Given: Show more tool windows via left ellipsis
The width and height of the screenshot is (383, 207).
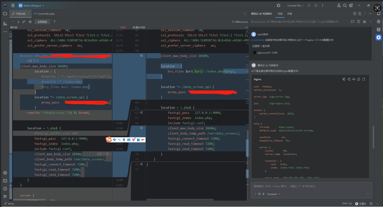Looking at the screenshot, I should [x=5, y=31].
